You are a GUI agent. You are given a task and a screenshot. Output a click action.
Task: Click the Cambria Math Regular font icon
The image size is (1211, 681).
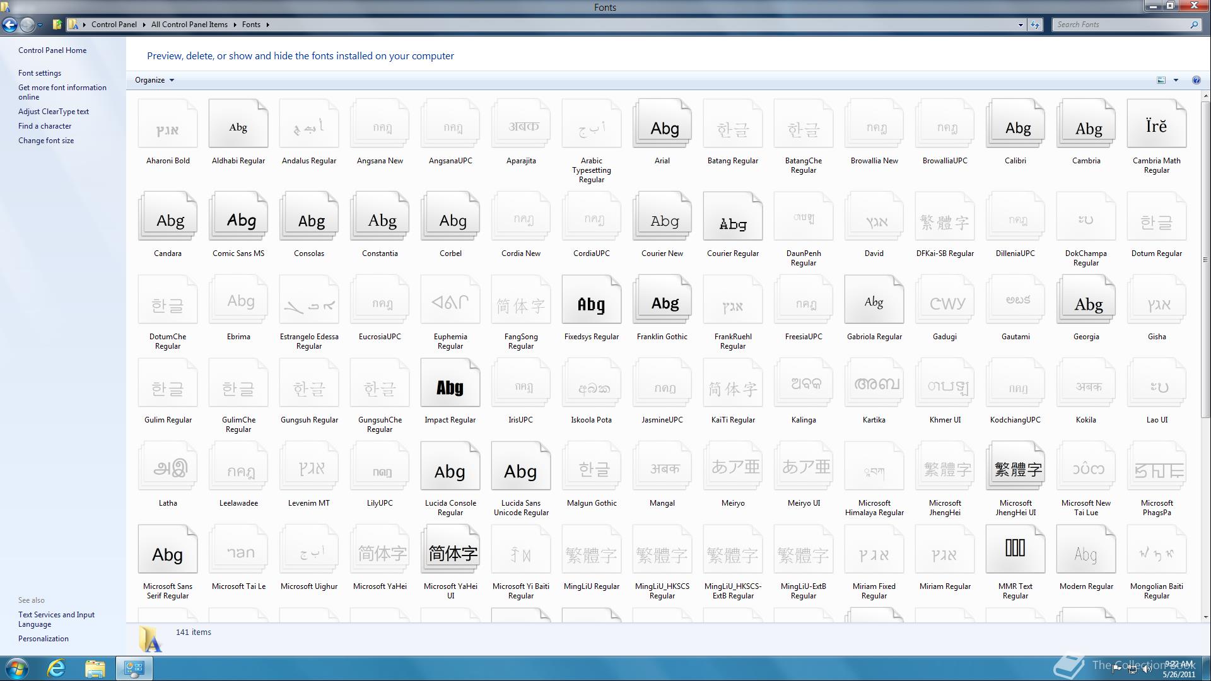pyautogui.click(x=1157, y=124)
